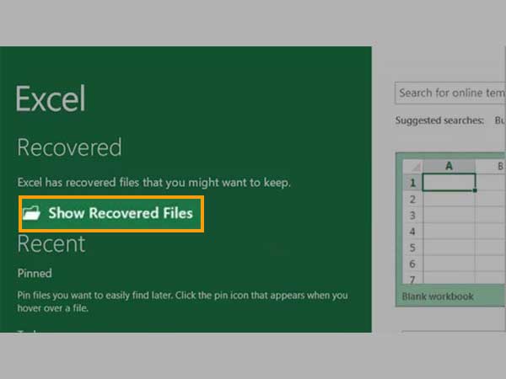Screen dimensions: 506x379
Task: Click the Recent heading
Action: pyautogui.click(x=51, y=244)
